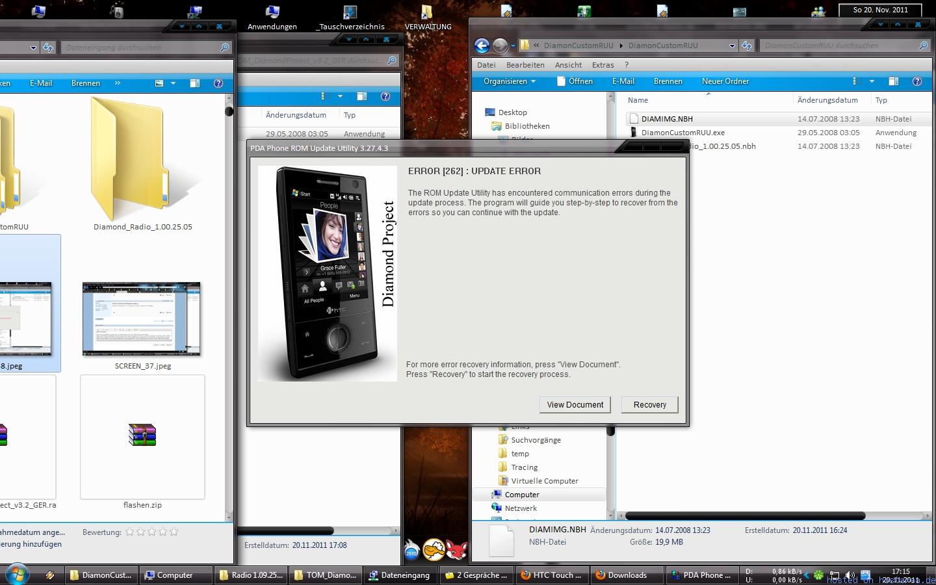
Task: Sort files by the Name column header
Action: point(708,100)
